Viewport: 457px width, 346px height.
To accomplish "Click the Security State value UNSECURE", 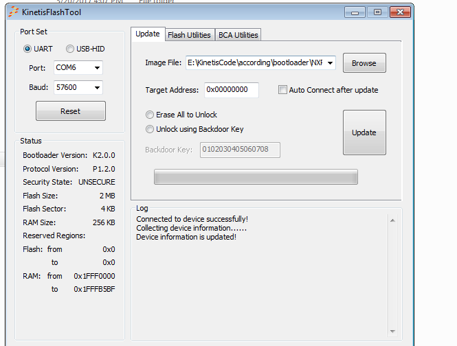I will click(x=97, y=182).
